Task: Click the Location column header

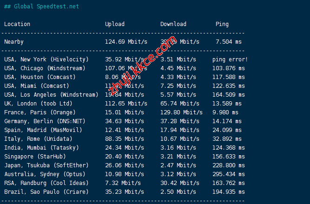Action: [17, 24]
